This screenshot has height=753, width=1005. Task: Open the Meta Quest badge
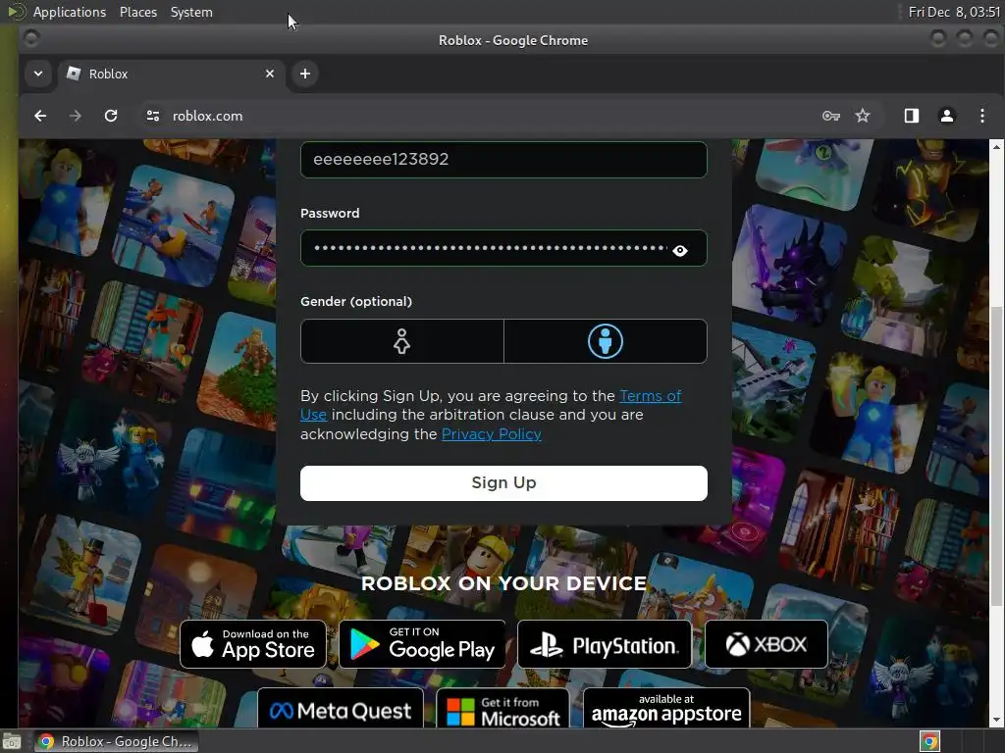tap(341, 709)
